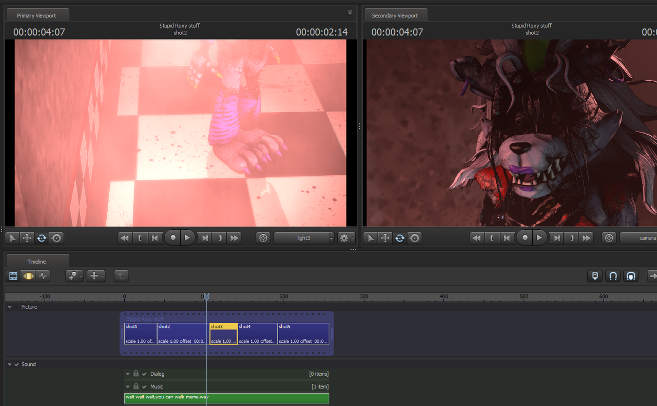Rewind playback in the Secondary Viewport
657x406 pixels.
[476, 238]
